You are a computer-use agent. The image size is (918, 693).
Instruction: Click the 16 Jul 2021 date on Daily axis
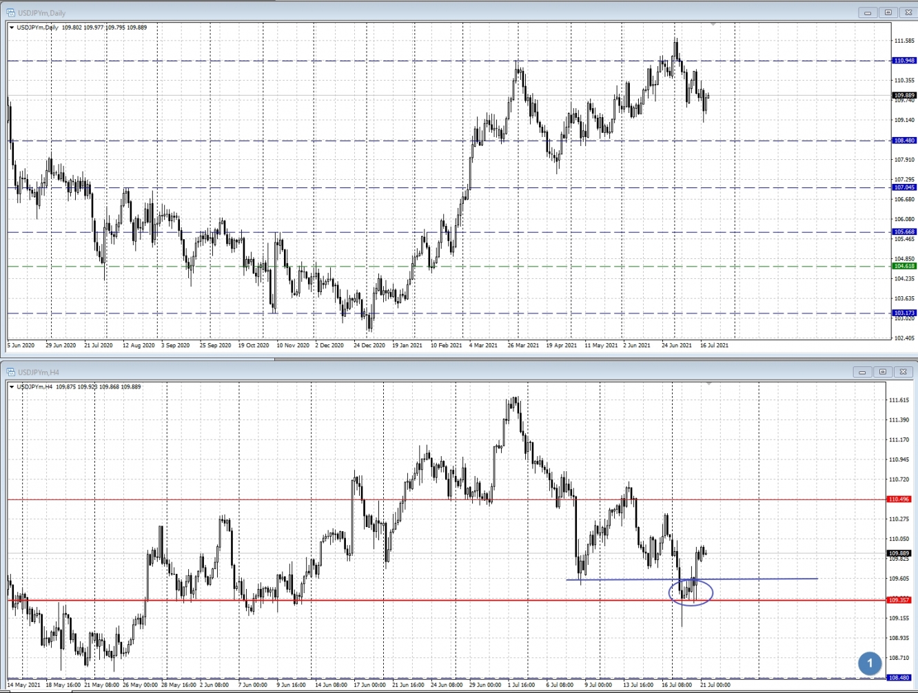coord(714,345)
